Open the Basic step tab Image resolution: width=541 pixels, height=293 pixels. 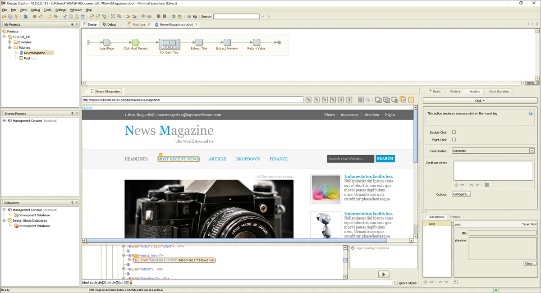click(435, 92)
